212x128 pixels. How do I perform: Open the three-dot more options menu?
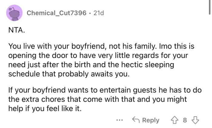[x=120, y=120]
